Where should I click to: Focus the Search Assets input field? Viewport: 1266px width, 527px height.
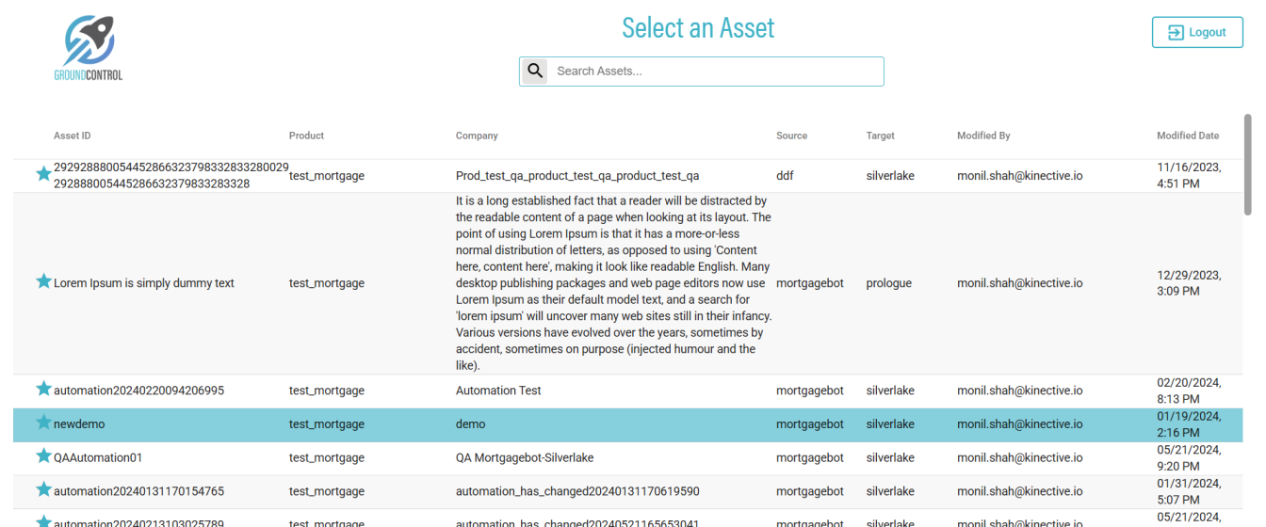(x=716, y=72)
